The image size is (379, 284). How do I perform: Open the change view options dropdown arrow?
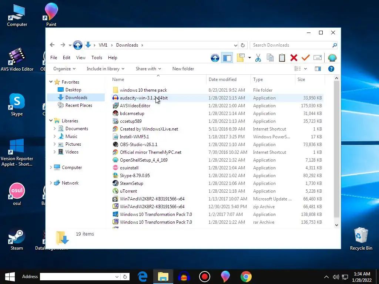305,69
